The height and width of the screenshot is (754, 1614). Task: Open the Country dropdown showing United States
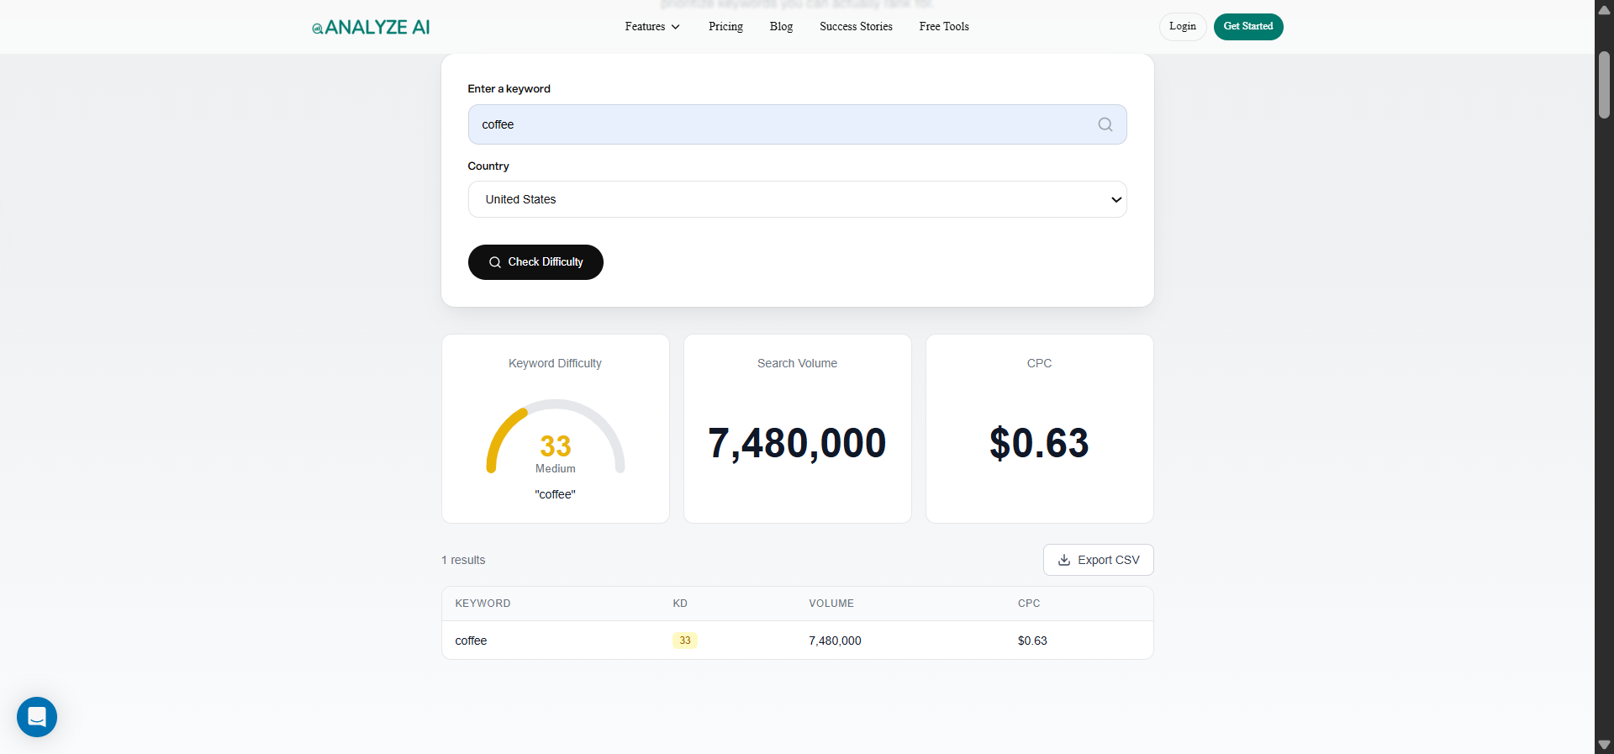797,199
